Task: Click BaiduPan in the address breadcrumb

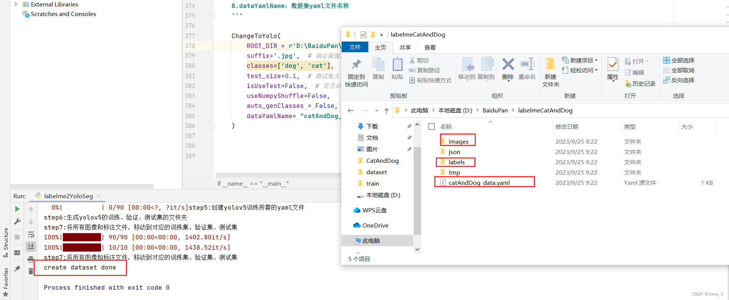Action: (x=495, y=110)
